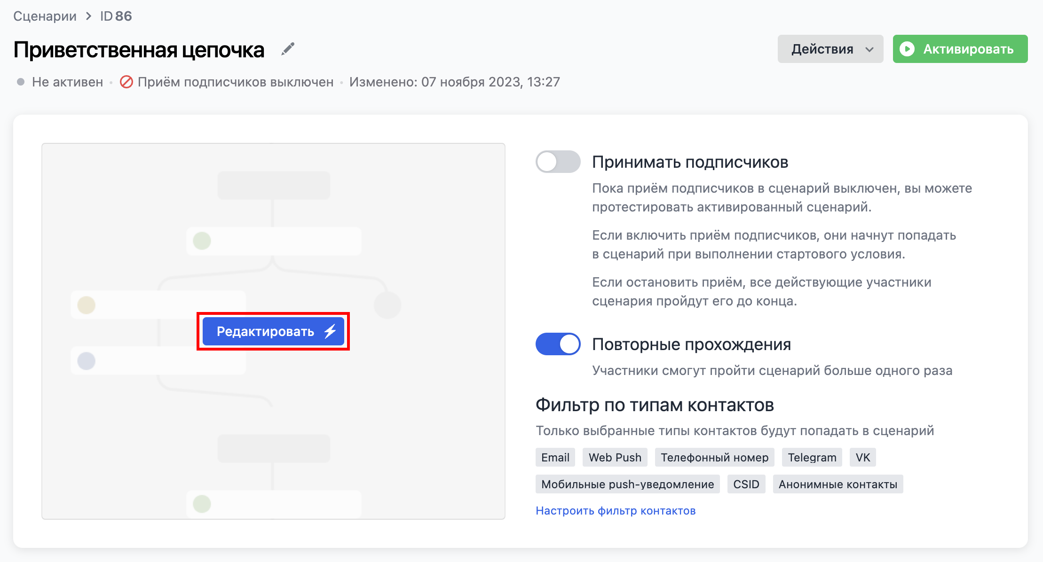Click the Web Push contact tag
1043x562 pixels.
(615, 457)
